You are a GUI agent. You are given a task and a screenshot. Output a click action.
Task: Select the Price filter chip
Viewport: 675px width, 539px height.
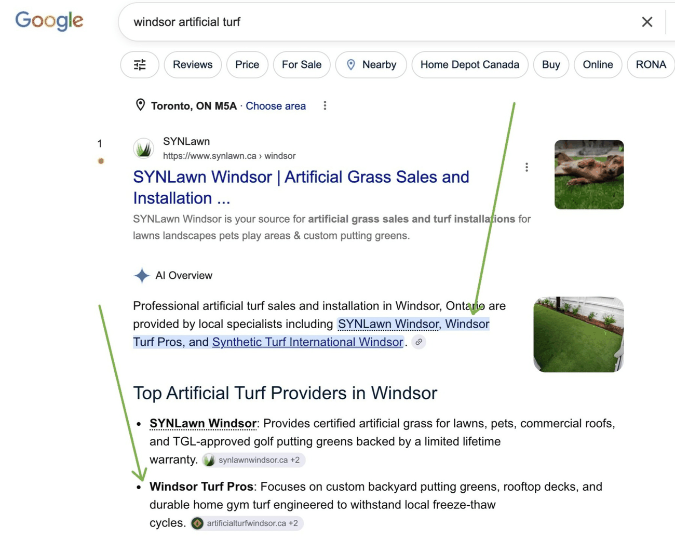coord(247,65)
